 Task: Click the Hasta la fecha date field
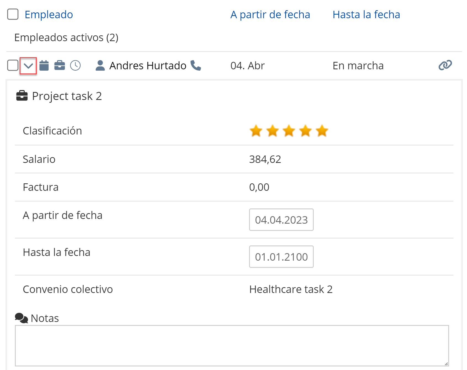[x=281, y=257]
